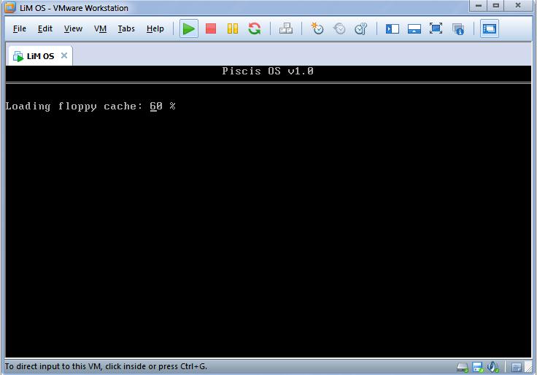537x375 pixels.
Task: Click the sound card status icon
Action: point(492,367)
